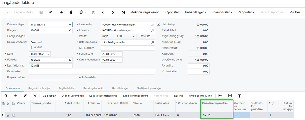Click the Beskrivelse input field

tap(92, 71)
